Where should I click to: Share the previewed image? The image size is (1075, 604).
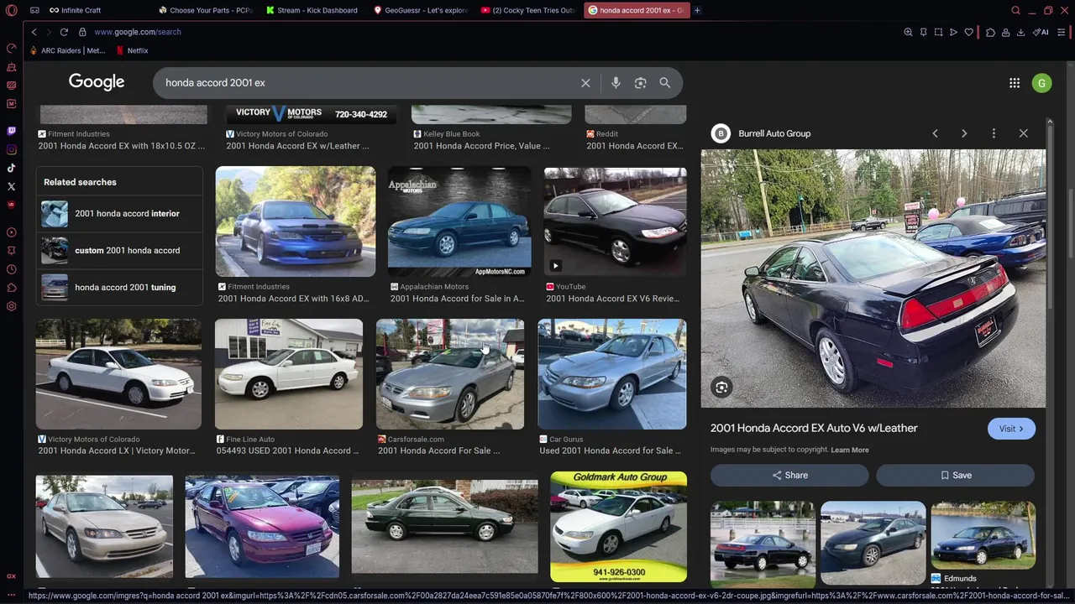pyautogui.click(x=789, y=476)
